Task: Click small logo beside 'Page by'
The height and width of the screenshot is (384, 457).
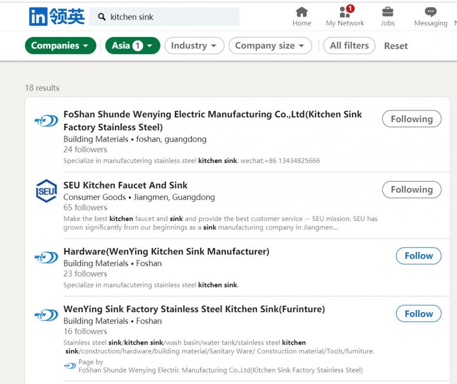Action: coord(70,366)
